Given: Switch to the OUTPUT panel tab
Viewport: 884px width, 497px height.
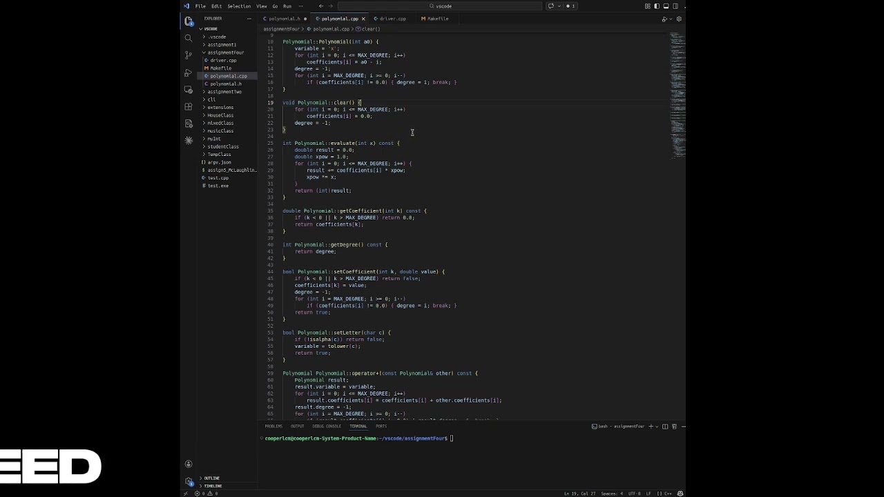Looking at the screenshot, I should coord(297,427).
